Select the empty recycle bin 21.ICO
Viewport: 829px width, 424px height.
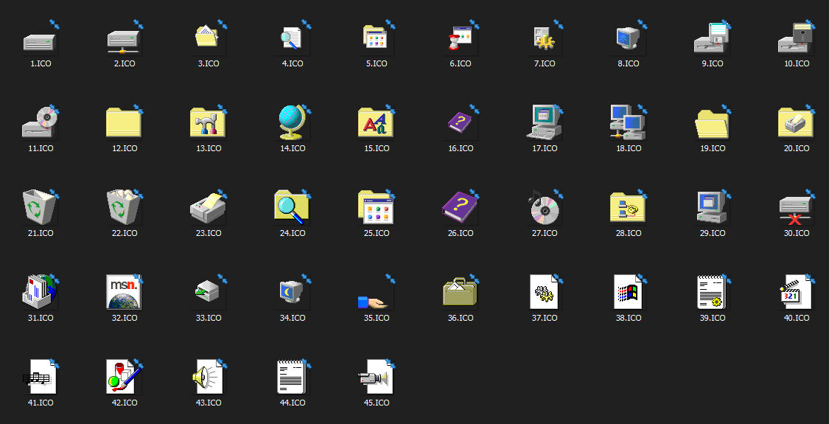(40, 207)
